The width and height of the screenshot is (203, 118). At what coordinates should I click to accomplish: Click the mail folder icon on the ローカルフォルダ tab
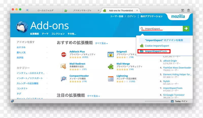point(27,10)
